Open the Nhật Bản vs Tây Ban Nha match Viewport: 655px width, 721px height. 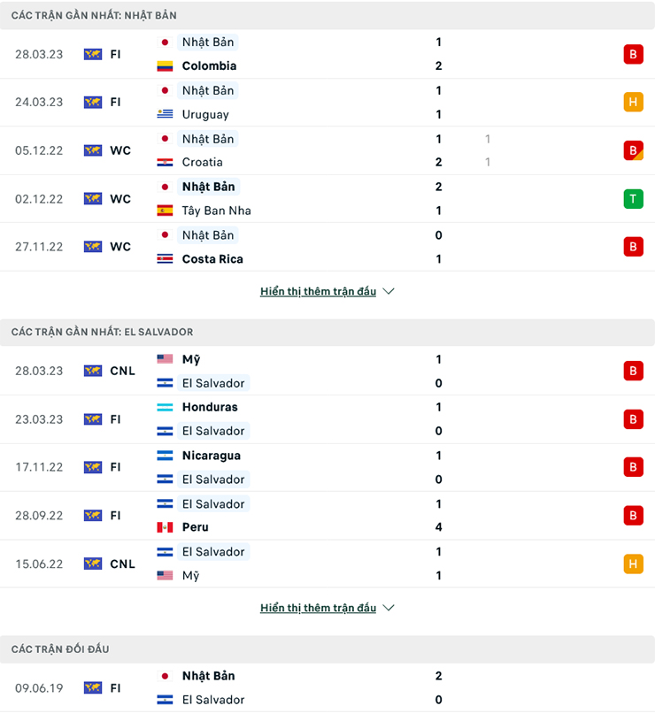coord(327,199)
